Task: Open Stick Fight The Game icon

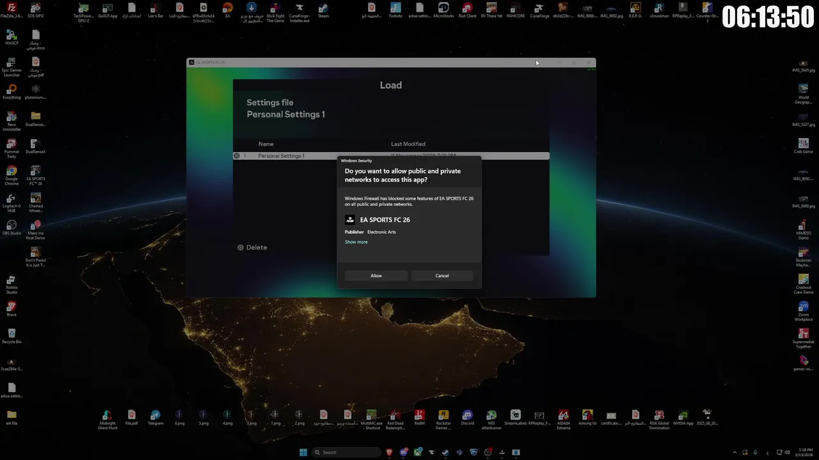Action: 275,12
